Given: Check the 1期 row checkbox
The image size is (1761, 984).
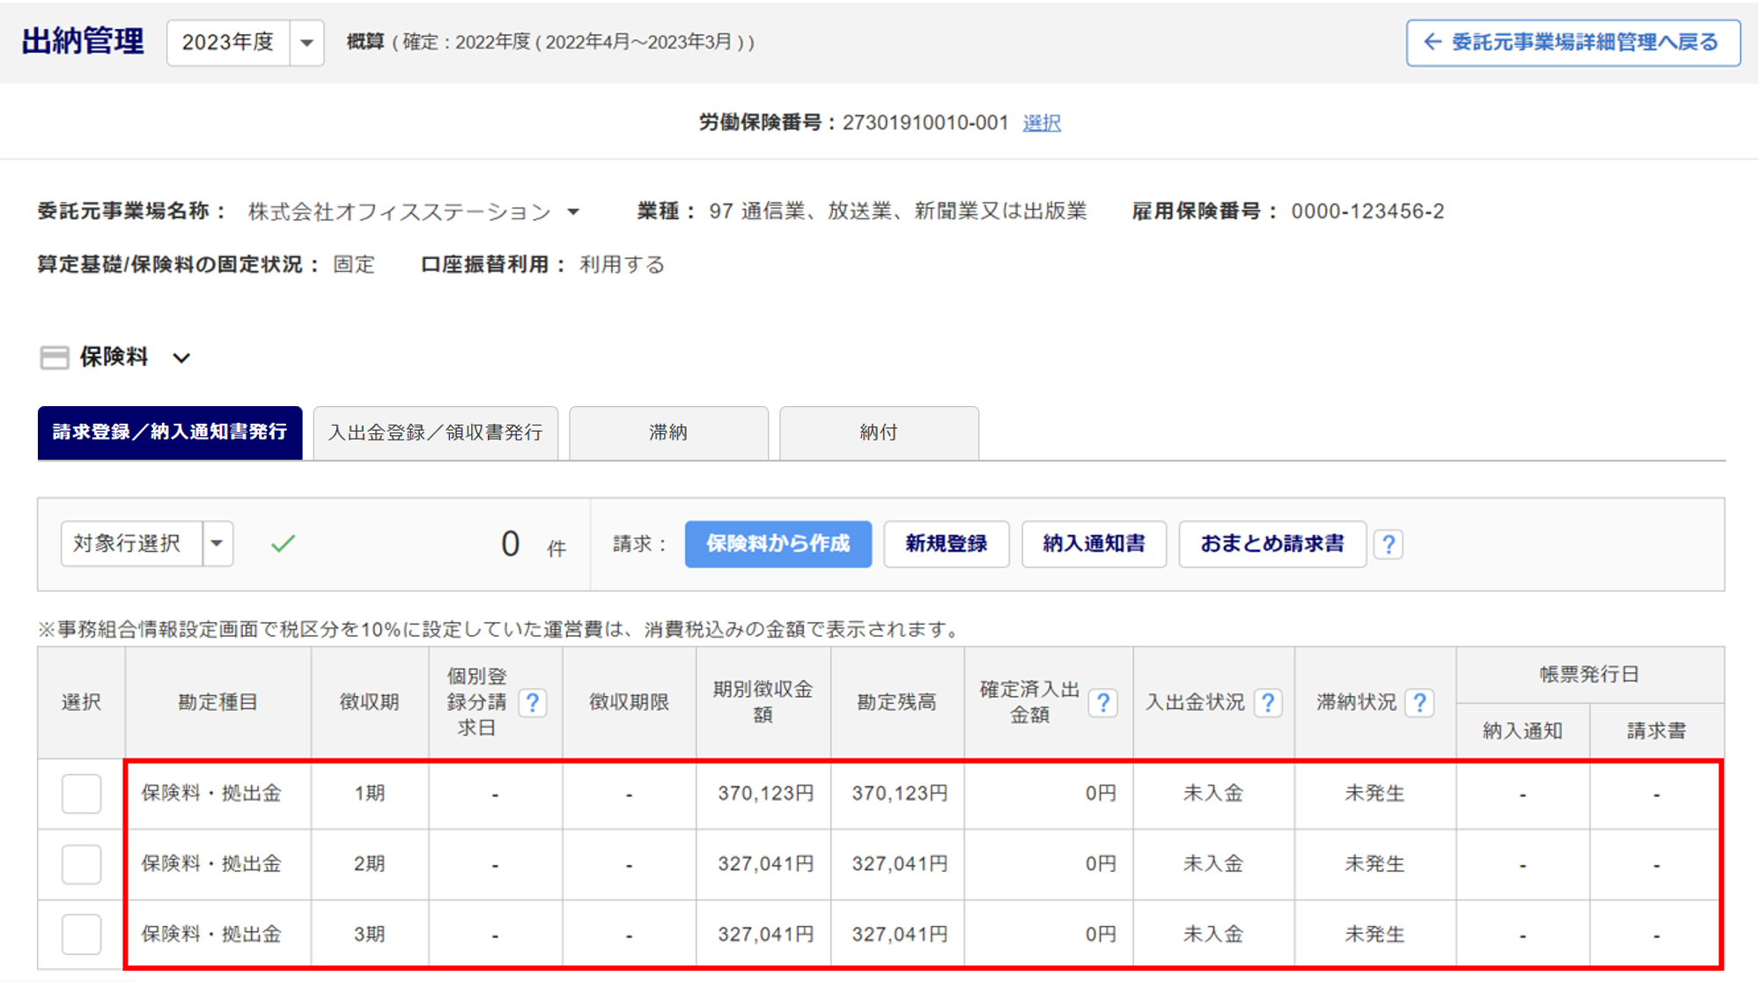Looking at the screenshot, I should [x=81, y=794].
